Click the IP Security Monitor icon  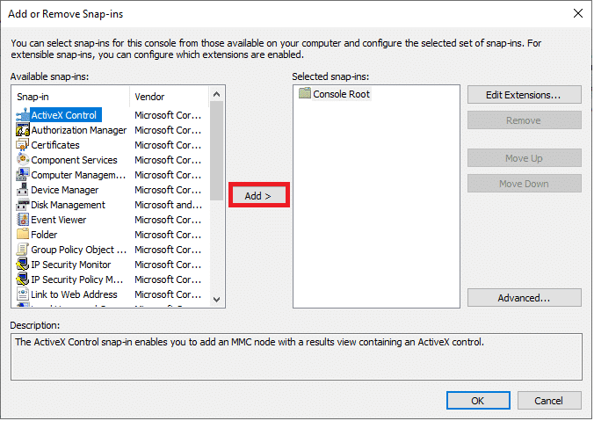(x=23, y=265)
